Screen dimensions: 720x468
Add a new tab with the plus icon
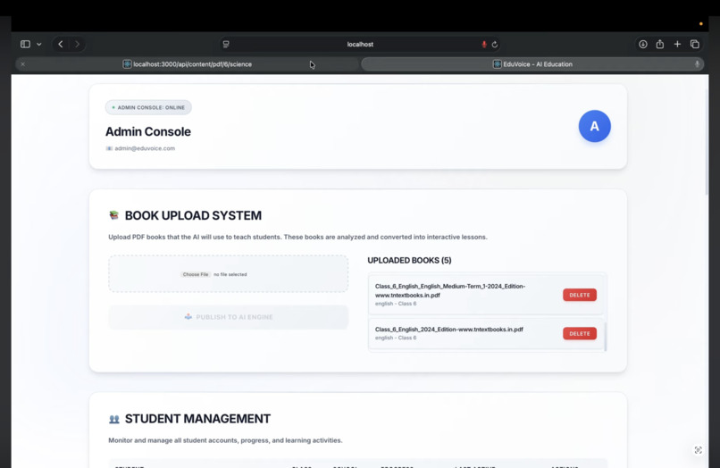tap(677, 44)
